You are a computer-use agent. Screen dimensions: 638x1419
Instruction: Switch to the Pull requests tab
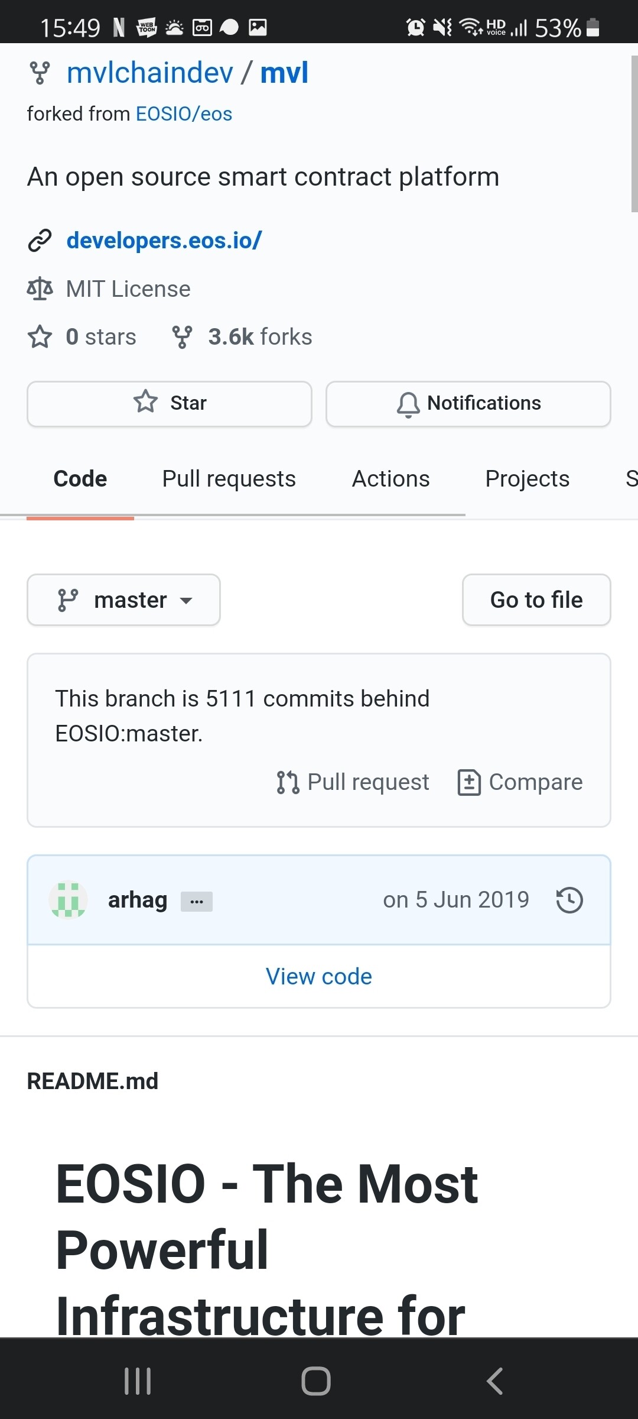tap(229, 479)
